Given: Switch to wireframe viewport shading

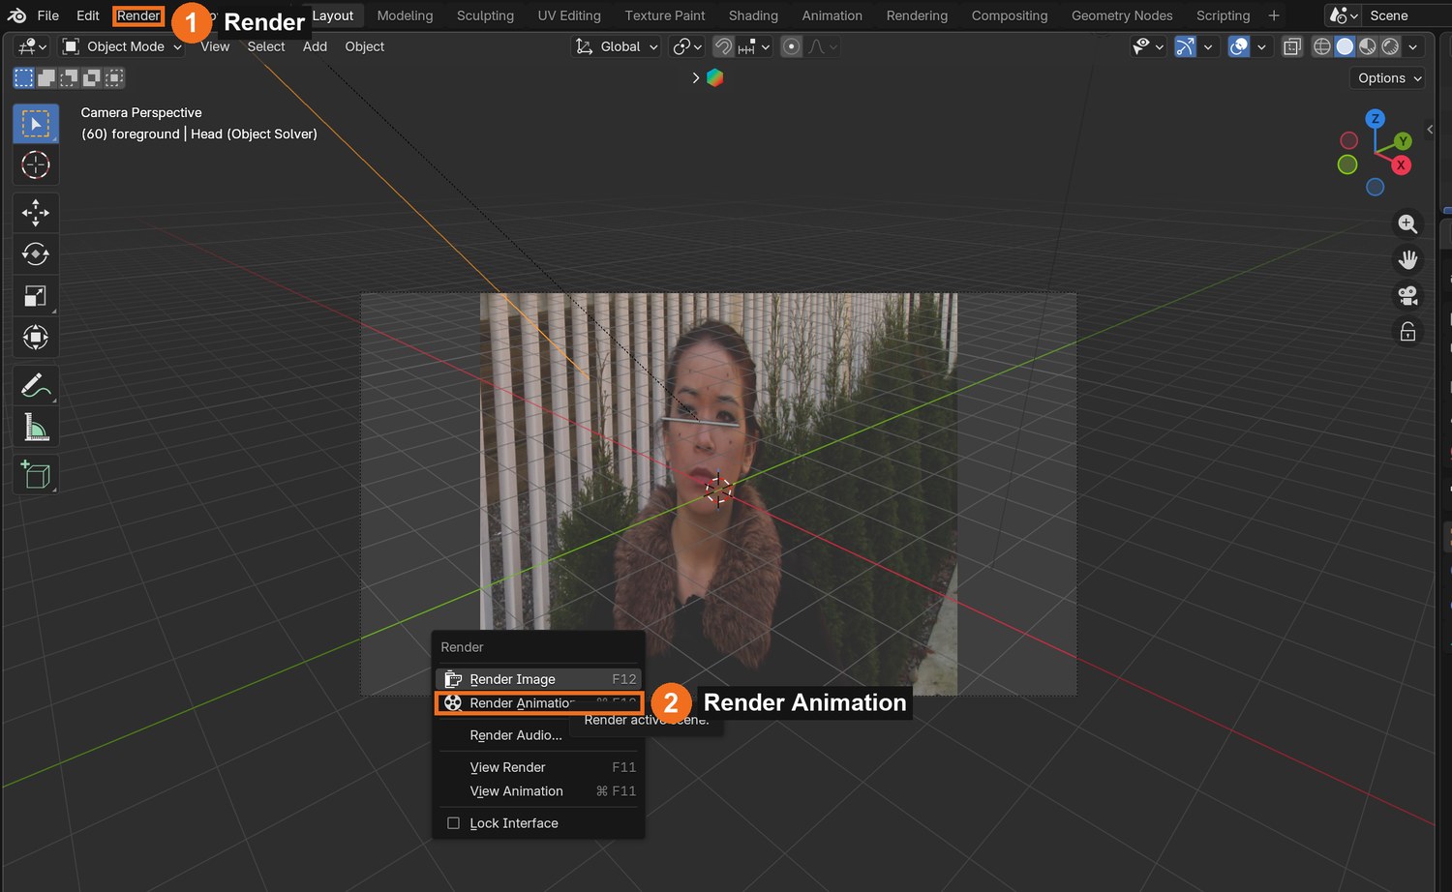Looking at the screenshot, I should click(1321, 46).
